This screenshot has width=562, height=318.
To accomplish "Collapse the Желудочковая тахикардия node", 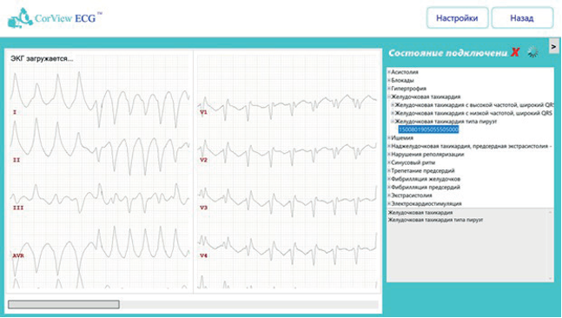I will click(x=389, y=96).
